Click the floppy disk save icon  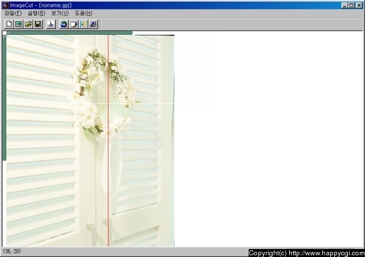coord(38,24)
